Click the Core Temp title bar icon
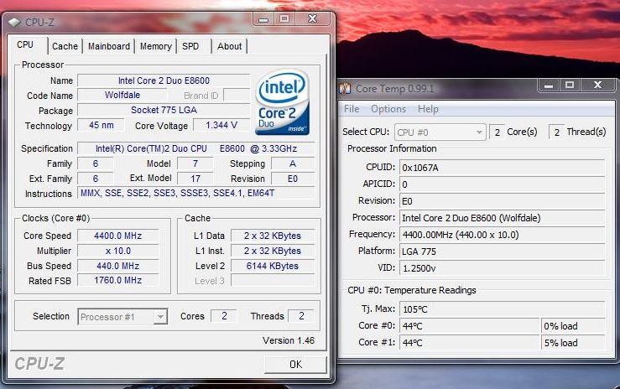The height and width of the screenshot is (389, 620). pos(345,88)
